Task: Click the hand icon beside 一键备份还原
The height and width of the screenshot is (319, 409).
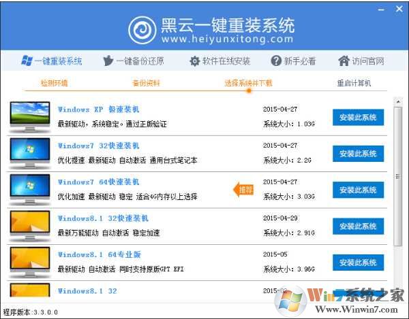Action: click(108, 61)
